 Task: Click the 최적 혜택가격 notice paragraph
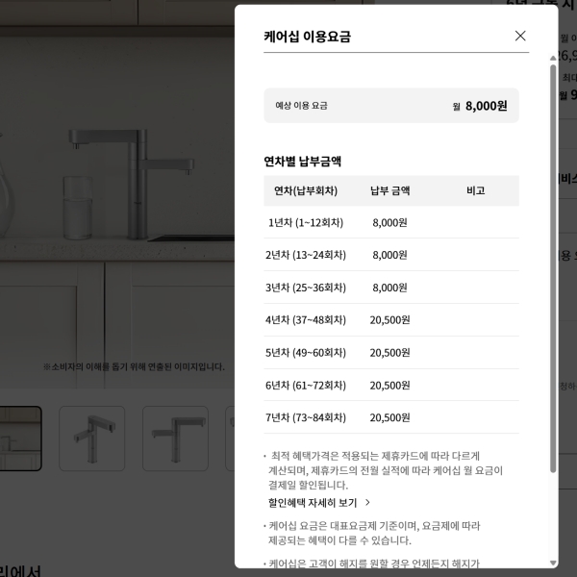pyautogui.click(x=385, y=470)
